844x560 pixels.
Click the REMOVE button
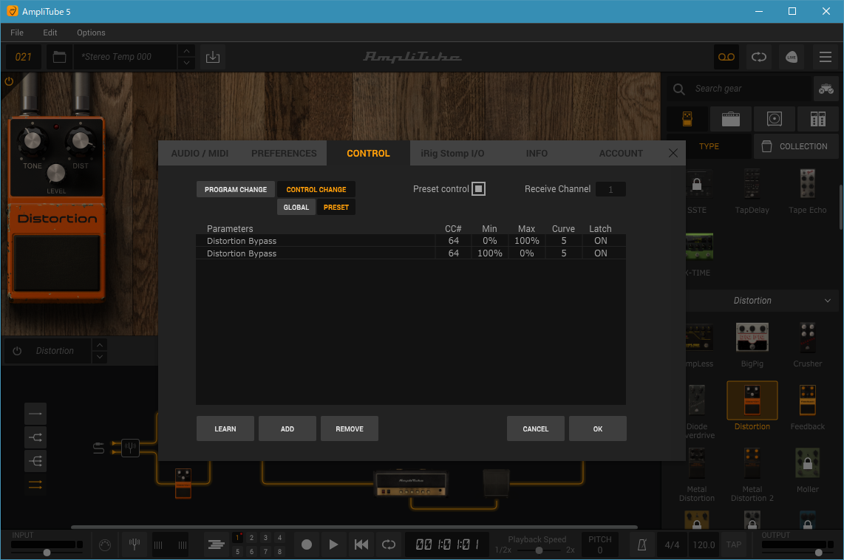(350, 428)
